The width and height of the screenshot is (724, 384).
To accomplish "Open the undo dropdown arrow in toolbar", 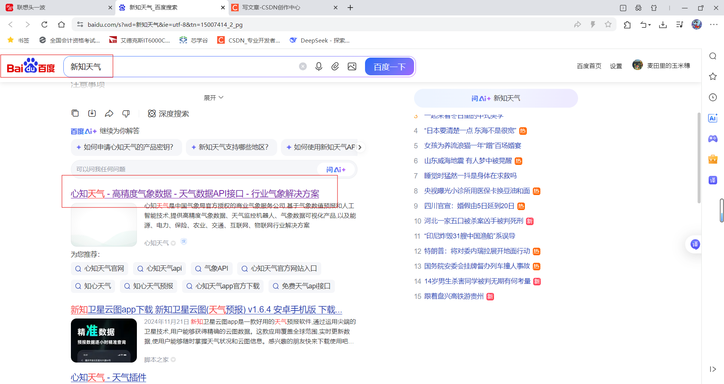I will coord(650,25).
